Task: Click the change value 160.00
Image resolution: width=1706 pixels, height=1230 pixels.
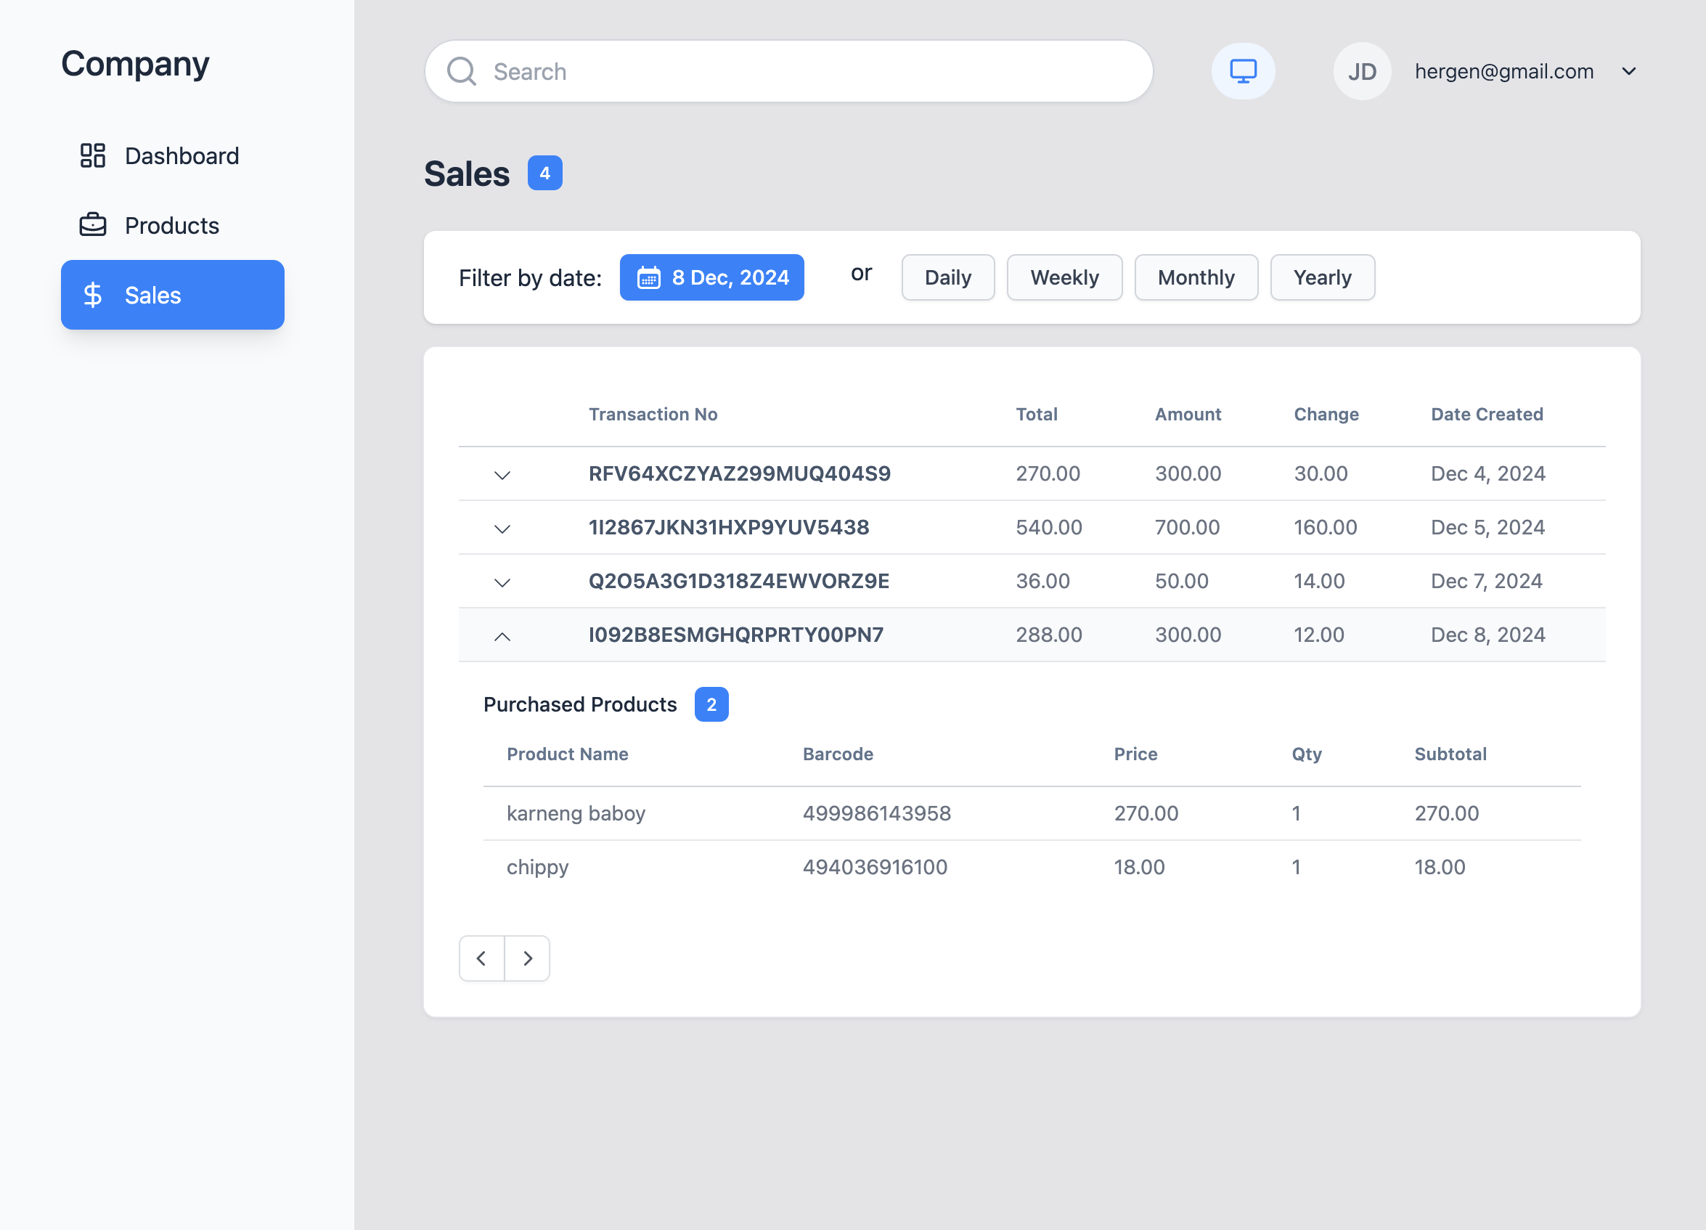Action: coord(1326,527)
